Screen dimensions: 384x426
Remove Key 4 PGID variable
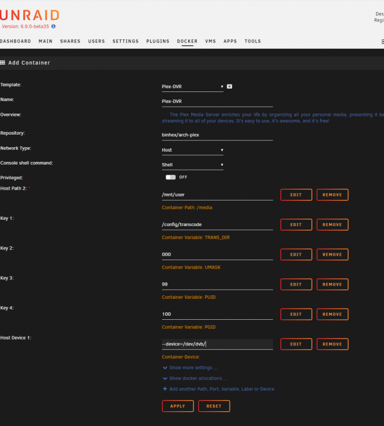click(332, 314)
